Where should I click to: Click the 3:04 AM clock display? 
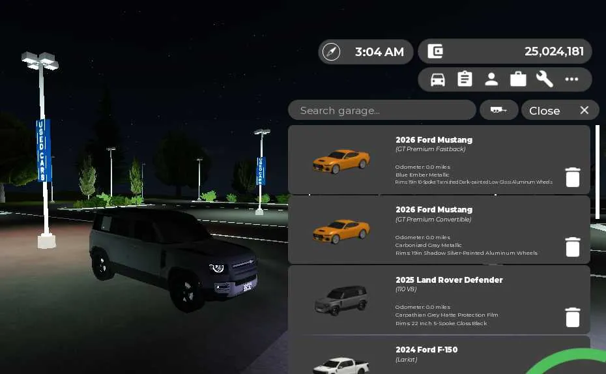(x=379, y=51)
